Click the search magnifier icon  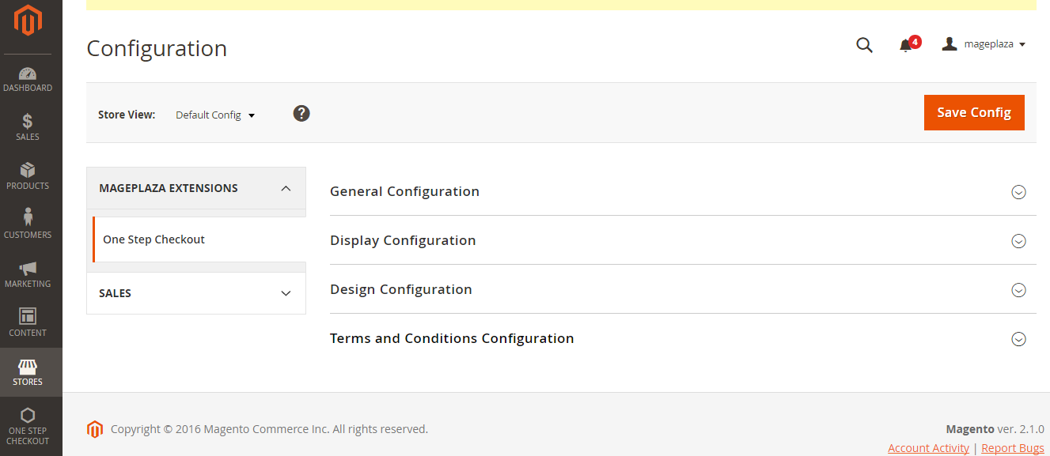(864, 45)
